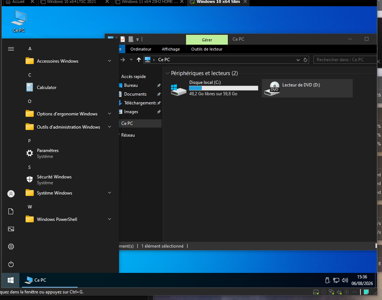Open the recent locations dropdown arrow

(x=131, y=60)
